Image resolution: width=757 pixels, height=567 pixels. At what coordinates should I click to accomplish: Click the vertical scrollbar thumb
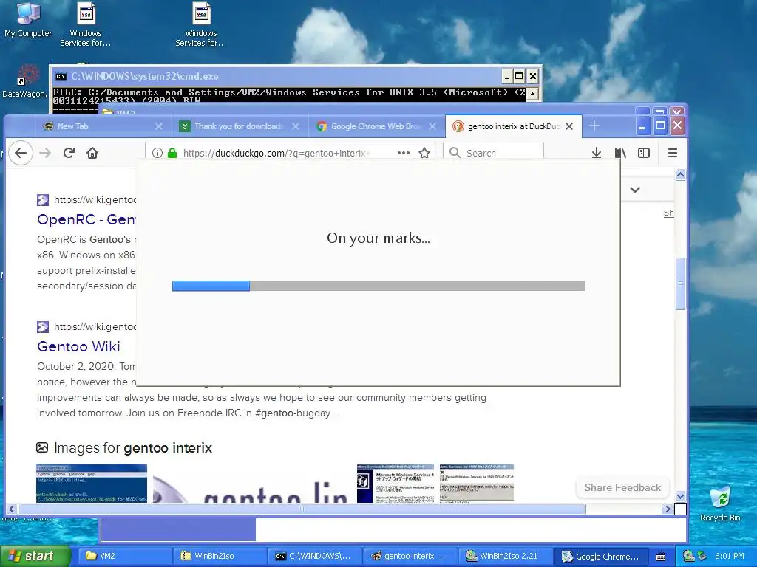680,283
